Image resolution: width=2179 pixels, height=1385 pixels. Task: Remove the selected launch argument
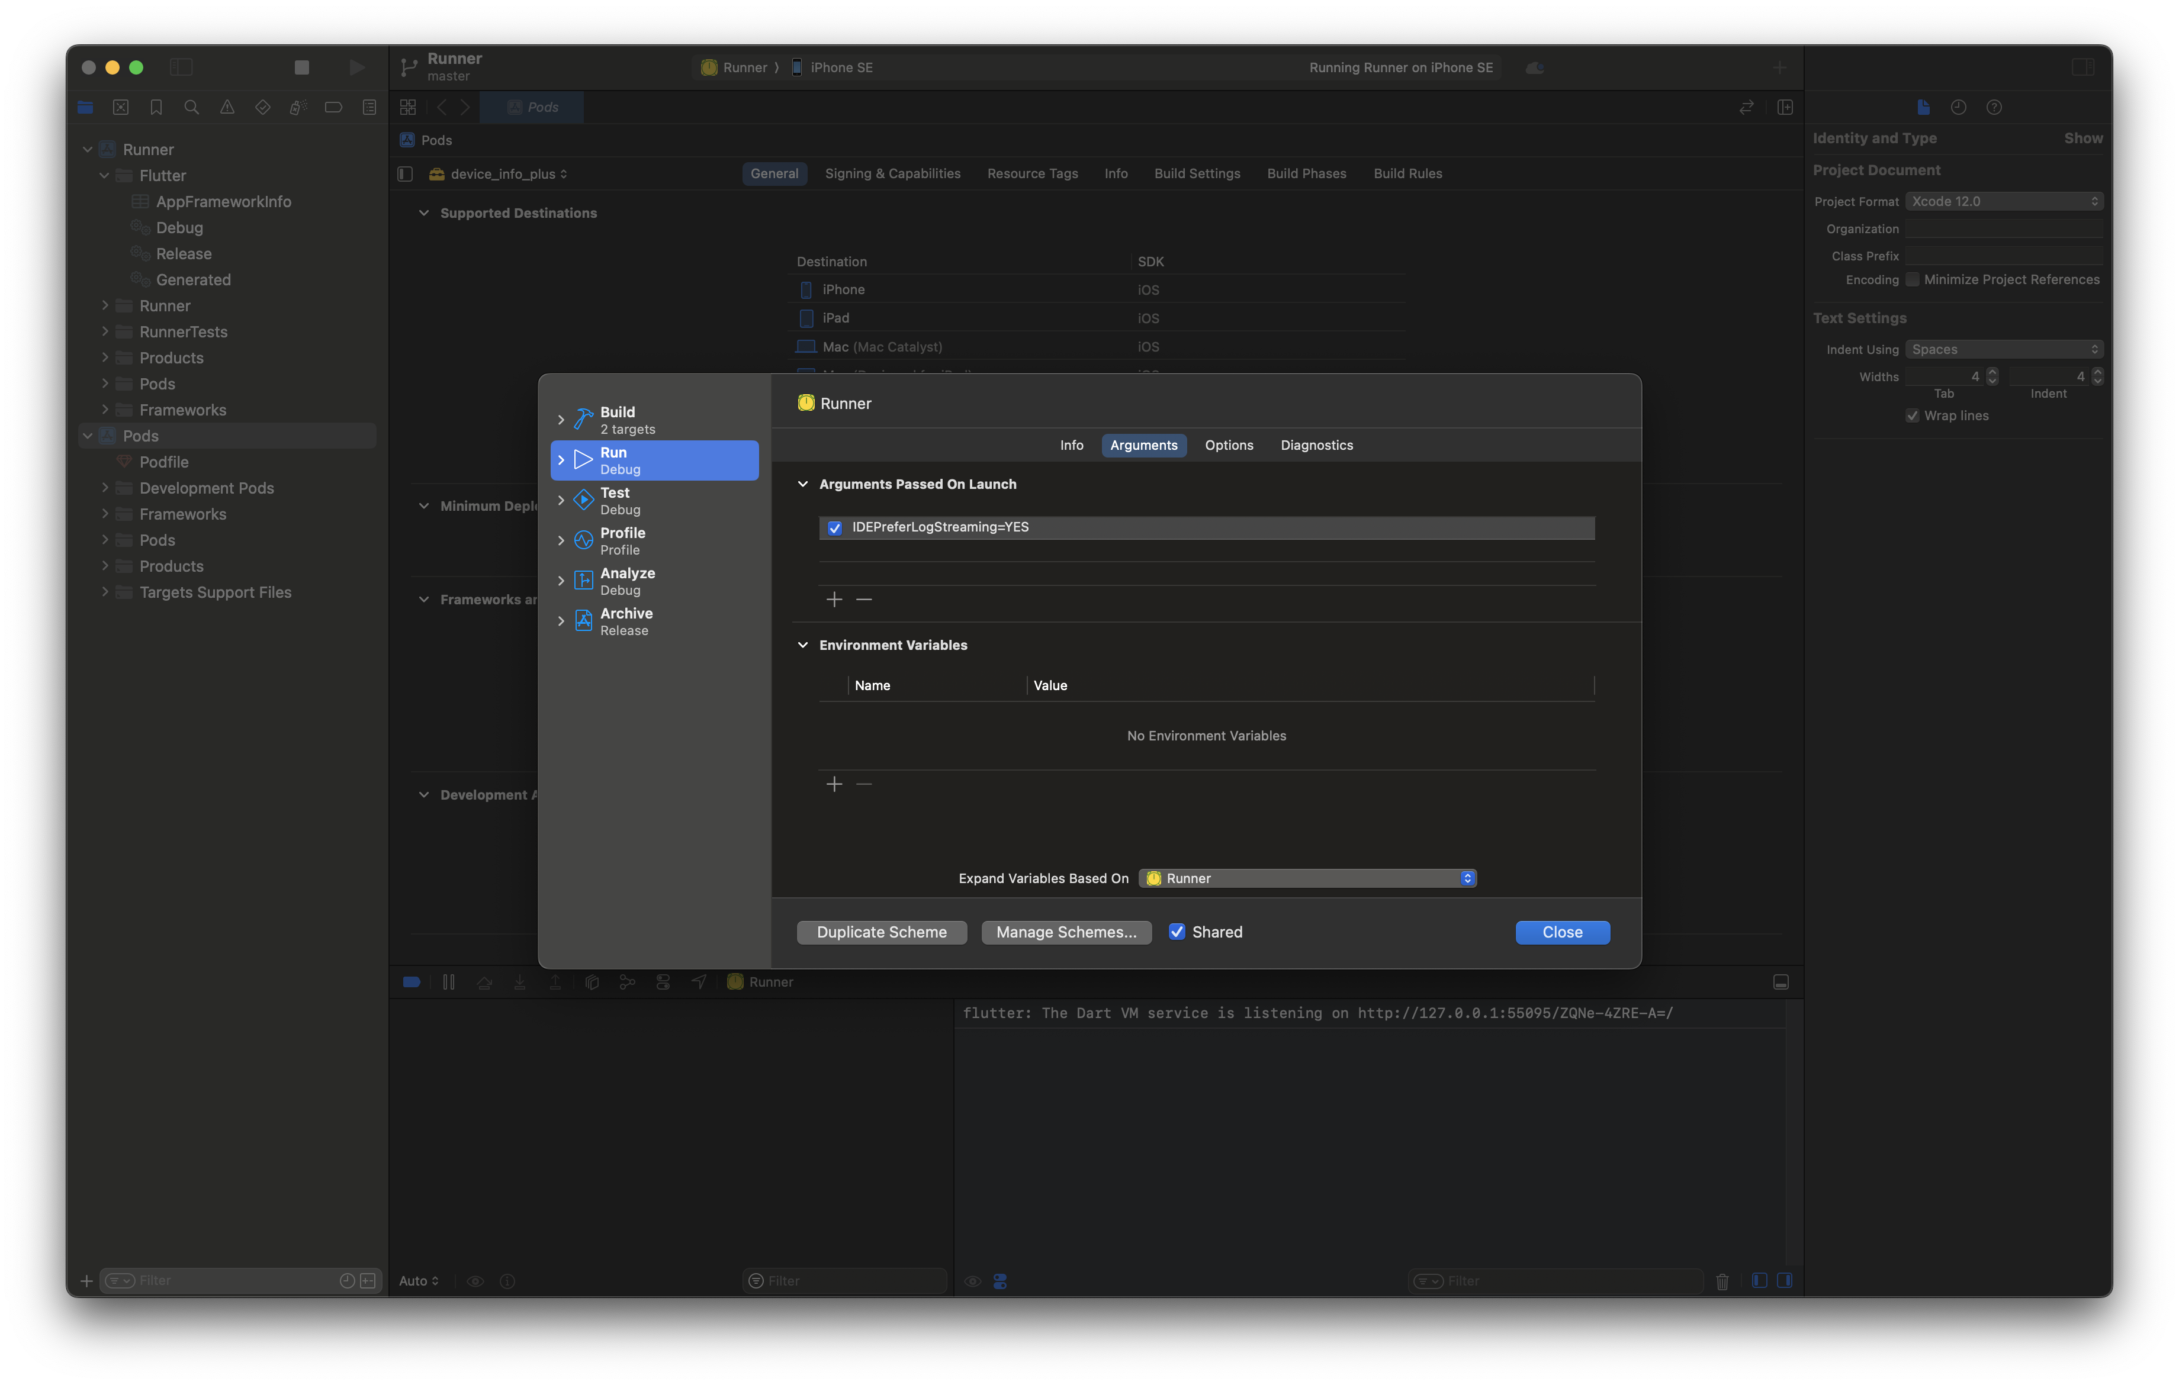coord(864,599)
